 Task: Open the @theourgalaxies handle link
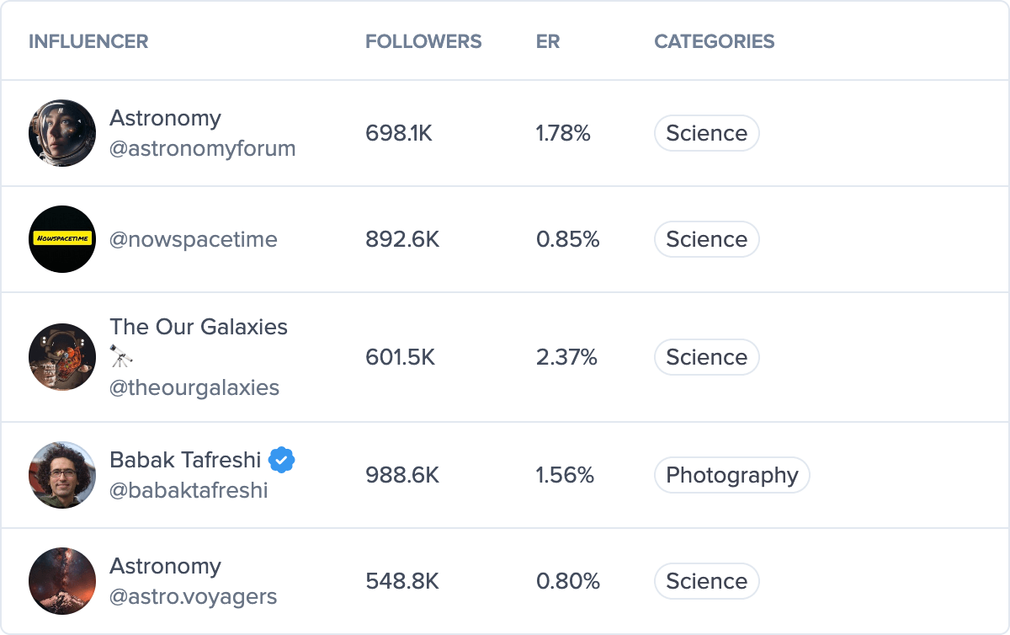(194, 387)
